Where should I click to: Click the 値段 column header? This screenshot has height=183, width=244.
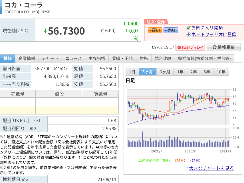[59, 94]
